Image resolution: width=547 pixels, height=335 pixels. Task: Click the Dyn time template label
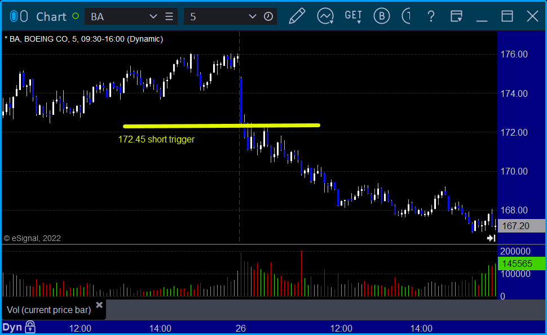pos(12,327)
